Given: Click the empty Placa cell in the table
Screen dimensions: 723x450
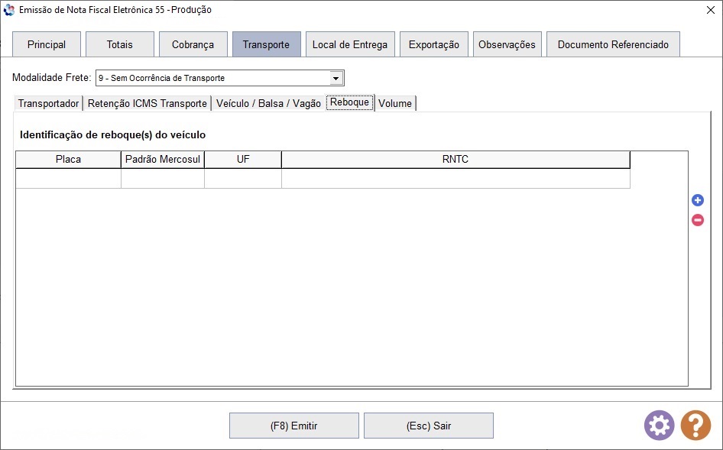Looking at the screenshot, I should pyautogui.click(x=68, y=178).
